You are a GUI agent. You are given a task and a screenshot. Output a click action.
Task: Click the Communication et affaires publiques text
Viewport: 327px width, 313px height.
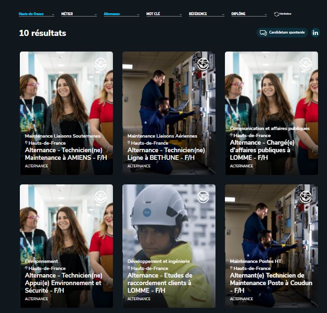270,128
